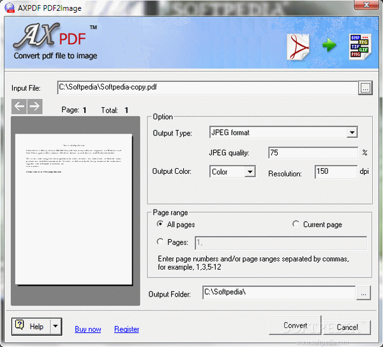The image size is (383, 347).
Task: Click the 'Output Folder:' label
Action: click(170, 294)
